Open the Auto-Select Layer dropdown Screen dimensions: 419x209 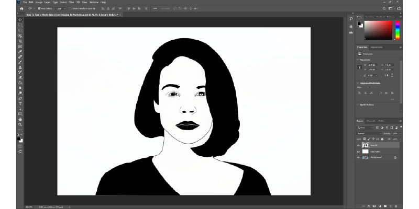[x=62, y=9]
